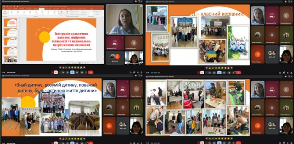This screenshot has width=294, height=144.
Task: Raise hand in the PowerPoint-window meeting toolbar
Action: click(82, 72)
